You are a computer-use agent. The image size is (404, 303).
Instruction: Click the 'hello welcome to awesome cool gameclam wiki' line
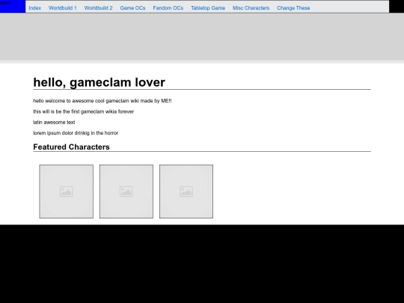[x=102, y=101]
